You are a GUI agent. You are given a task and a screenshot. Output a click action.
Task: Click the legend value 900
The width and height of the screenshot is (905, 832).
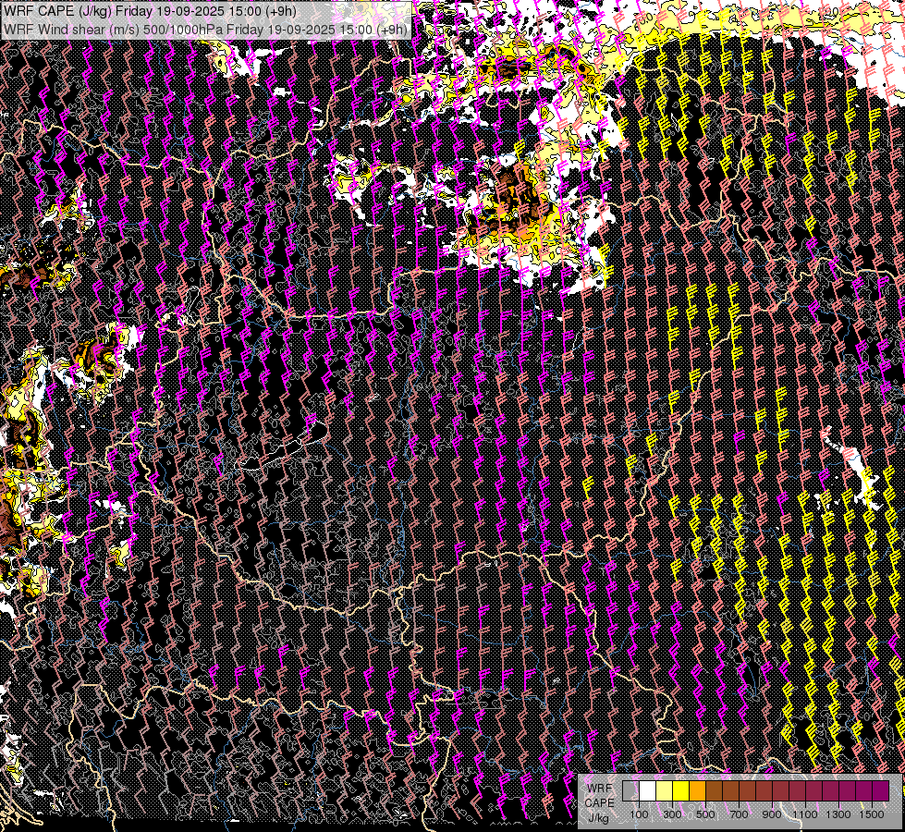[x=772, y=814]
